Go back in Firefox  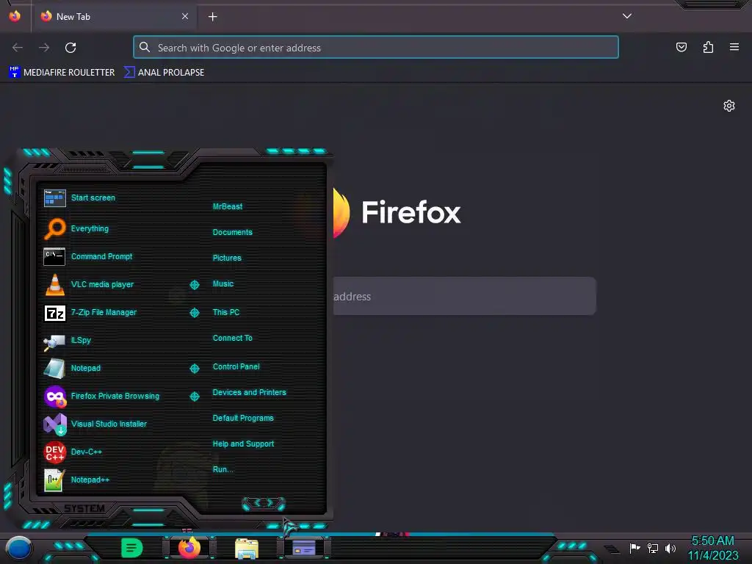tap(18, 48)
